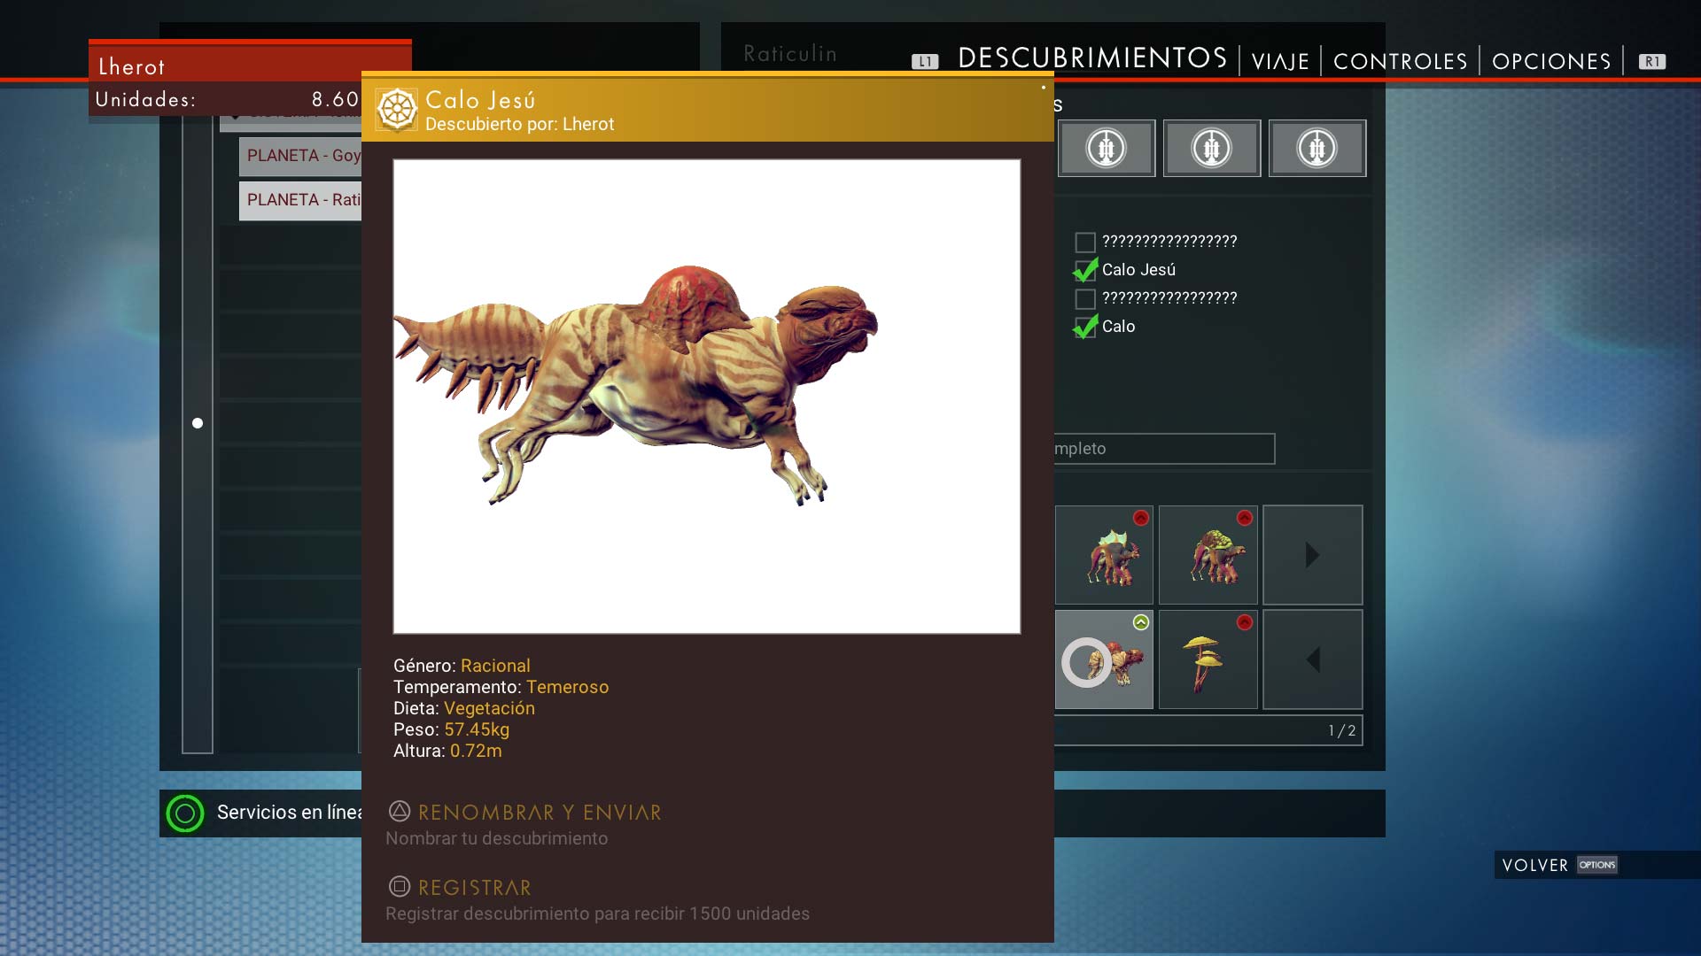Image resolution: width=1701 pixels, height=956 pixels.
Task: Toggle the Calo Jesú checkbox
Action: [x=1085, y=270]
